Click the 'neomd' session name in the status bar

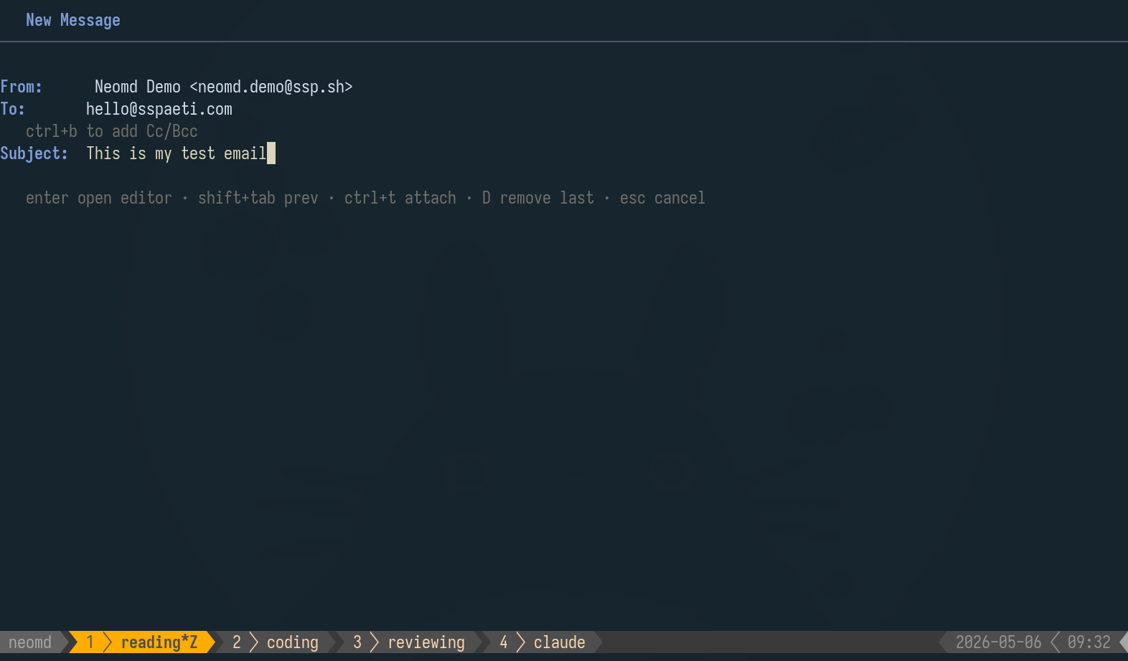coord(30,642)
